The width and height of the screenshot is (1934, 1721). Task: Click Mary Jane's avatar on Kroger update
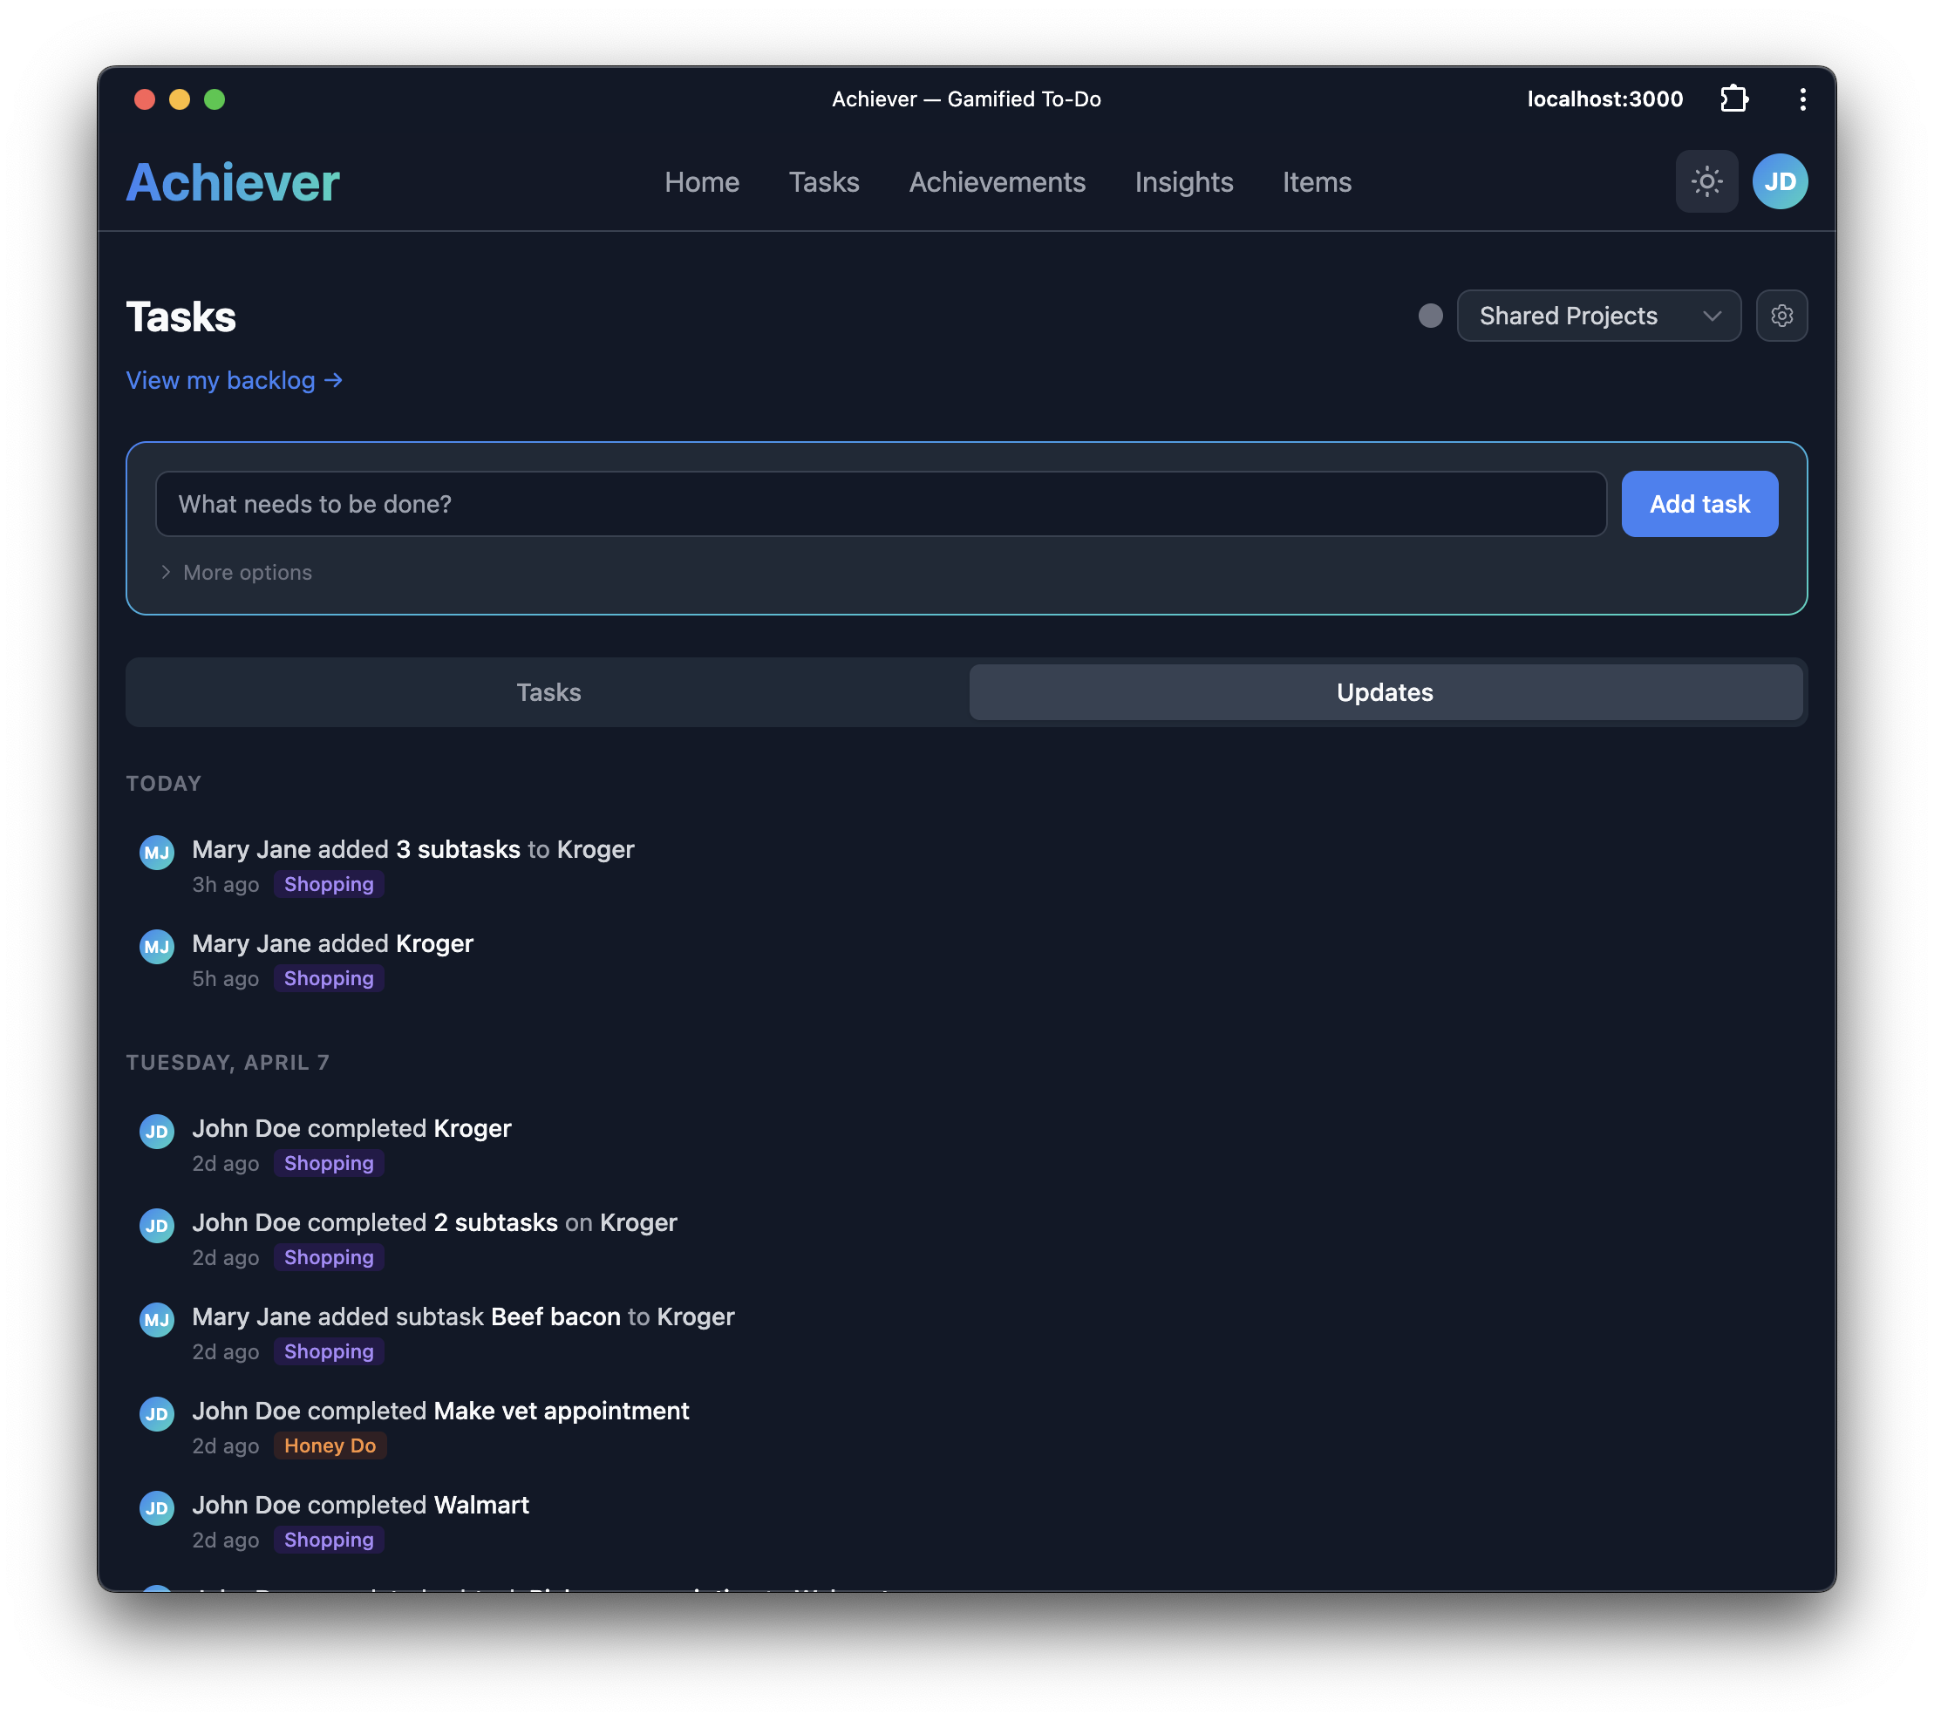(157, 946)
